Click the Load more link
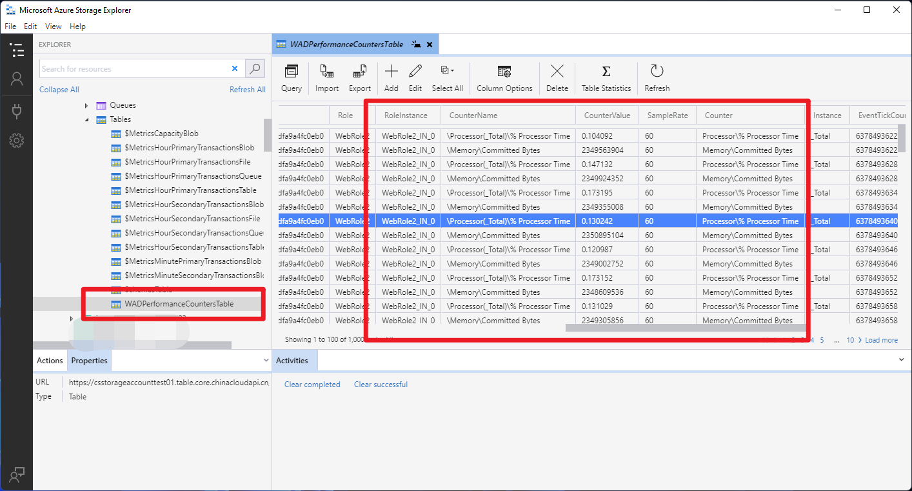The width and height of the screenshot is (912, 491). pos(881,340)
